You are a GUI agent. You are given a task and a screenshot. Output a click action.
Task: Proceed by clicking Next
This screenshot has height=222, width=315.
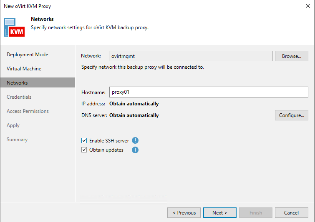pos(219,213)
